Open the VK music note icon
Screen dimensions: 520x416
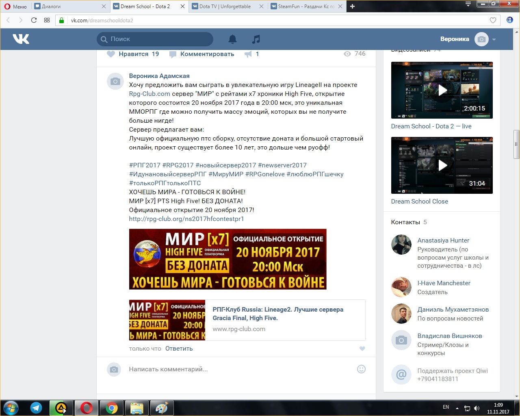pyautogui.click(x=256, y=39)
